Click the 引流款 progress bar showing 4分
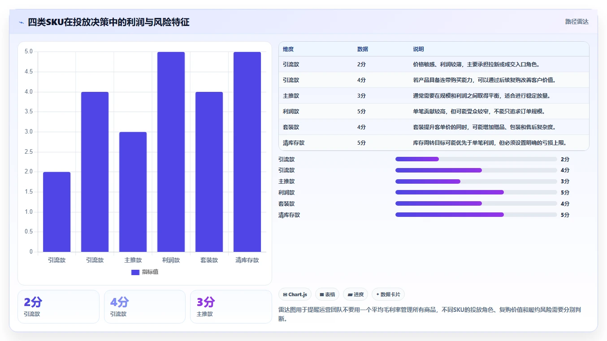 [x=476, y=170]
